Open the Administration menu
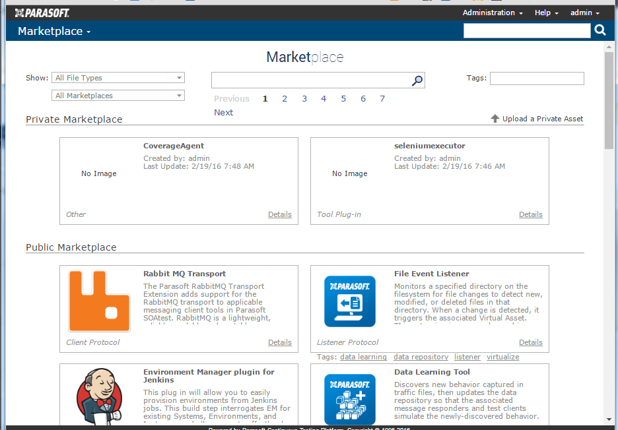 493,13
